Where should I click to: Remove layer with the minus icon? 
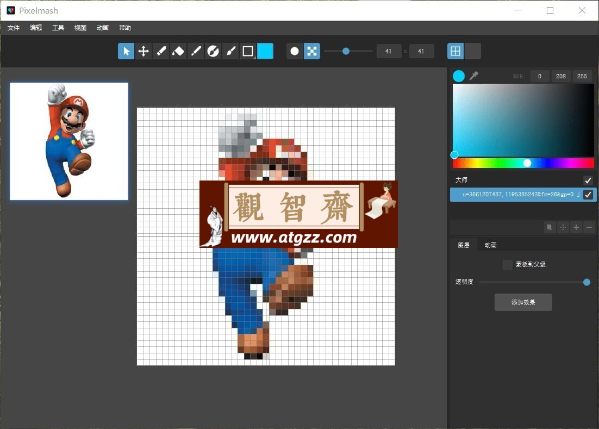pos(589,227)
